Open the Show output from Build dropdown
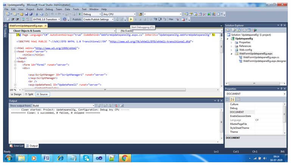The height and width of the screenshot is (166, 292). click(64, 106)
